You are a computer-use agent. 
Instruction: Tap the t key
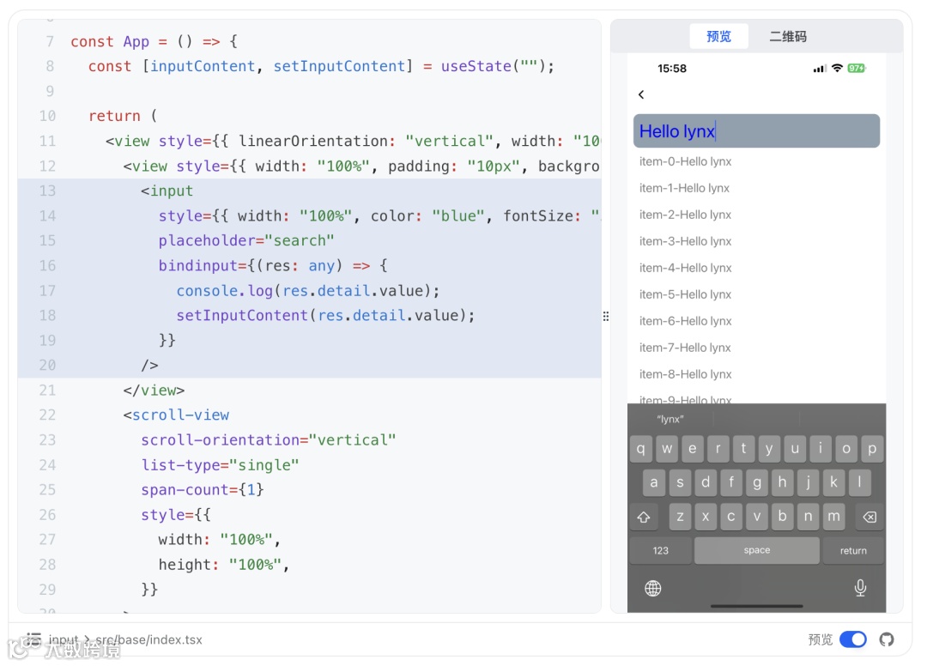pos(743,449)
